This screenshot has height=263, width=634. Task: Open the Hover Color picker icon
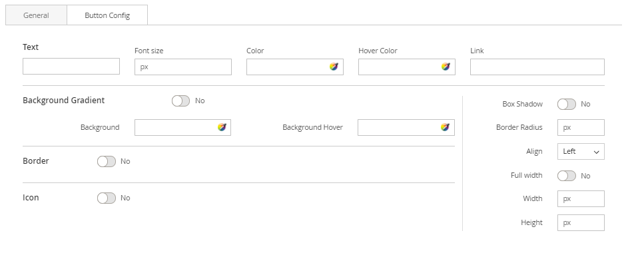tap(446, 67)
